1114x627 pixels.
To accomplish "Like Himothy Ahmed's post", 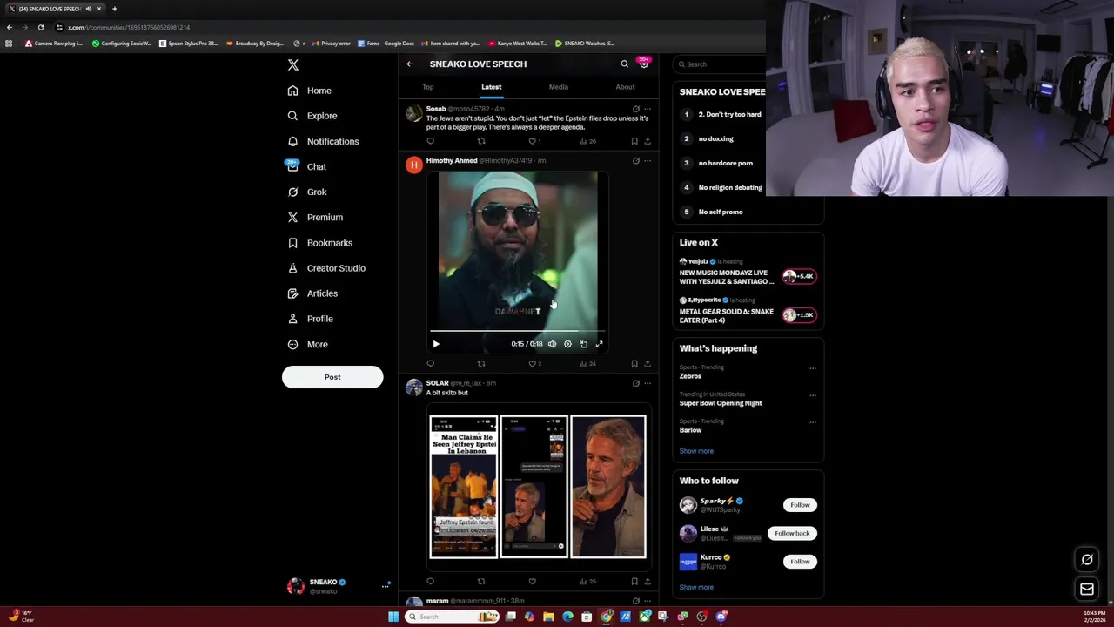I will [x=533, y=364].
